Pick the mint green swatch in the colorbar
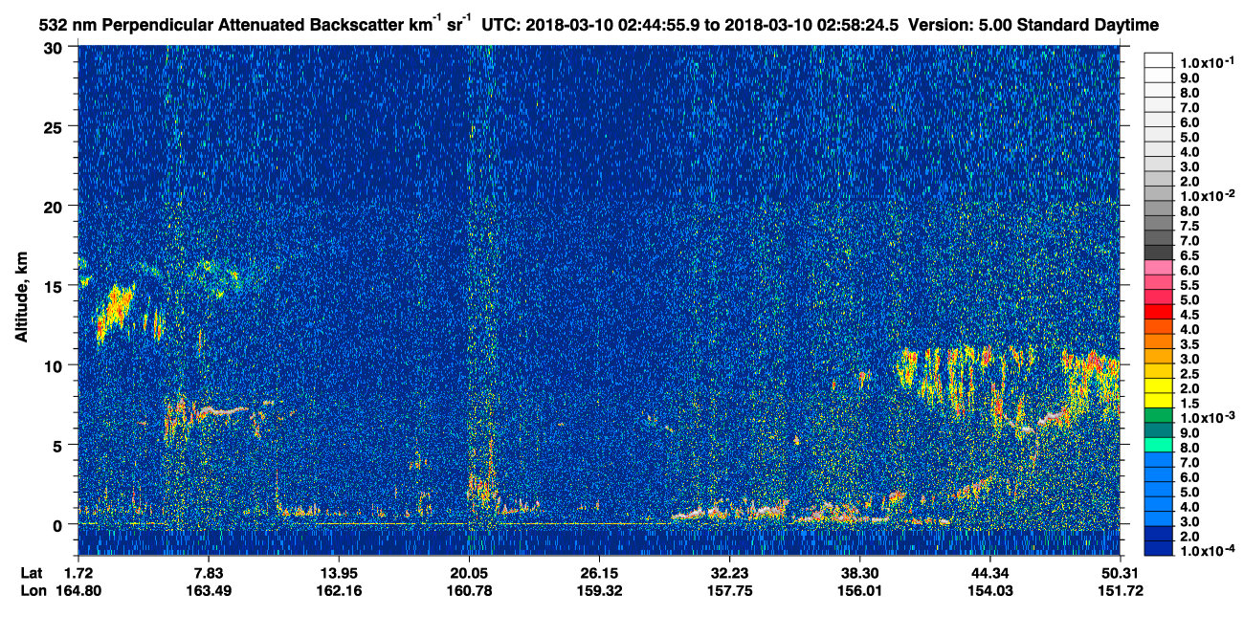The width and height of the screenshot is (1244, 638). pos(1158,446)
